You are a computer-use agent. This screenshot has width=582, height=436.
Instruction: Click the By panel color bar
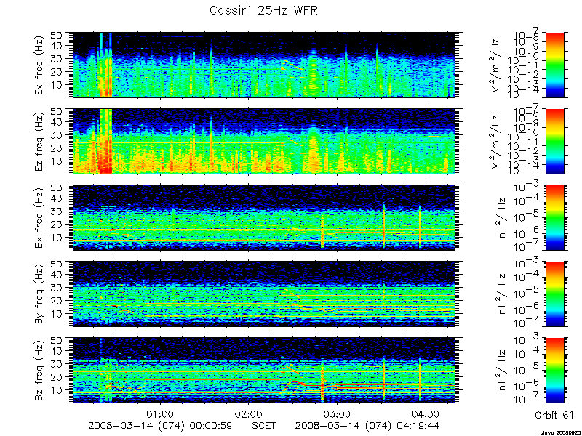pos(554,294)
